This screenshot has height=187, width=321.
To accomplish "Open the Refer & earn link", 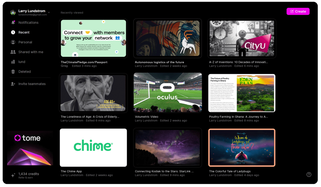I will (26, 178).
